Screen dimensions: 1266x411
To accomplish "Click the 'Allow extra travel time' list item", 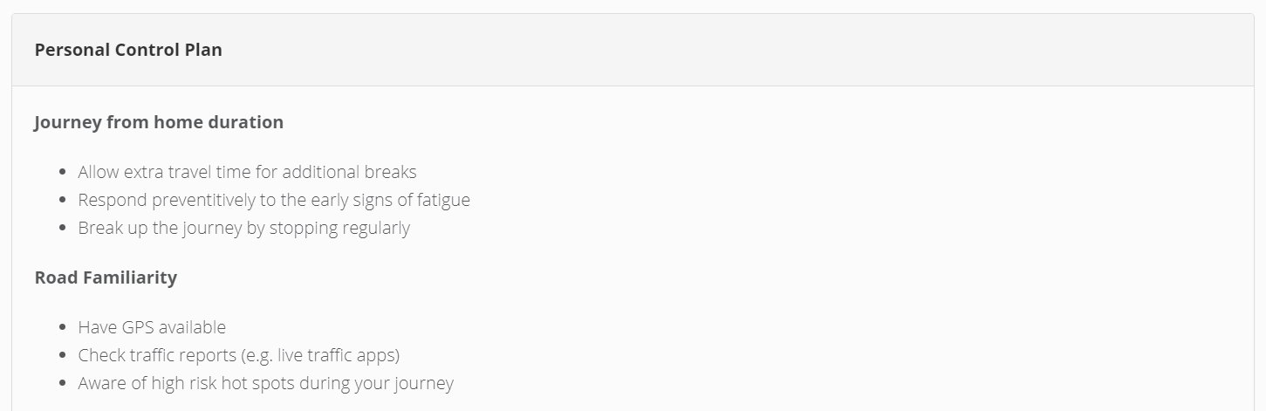I will point(247,172).
